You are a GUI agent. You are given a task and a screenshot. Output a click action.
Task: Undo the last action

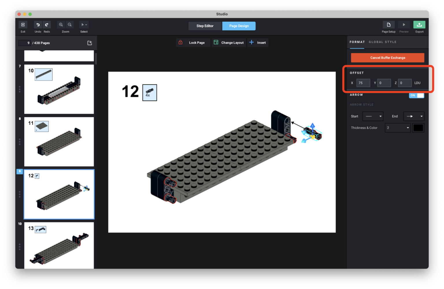pyautogui.click(x=38, y=25)
